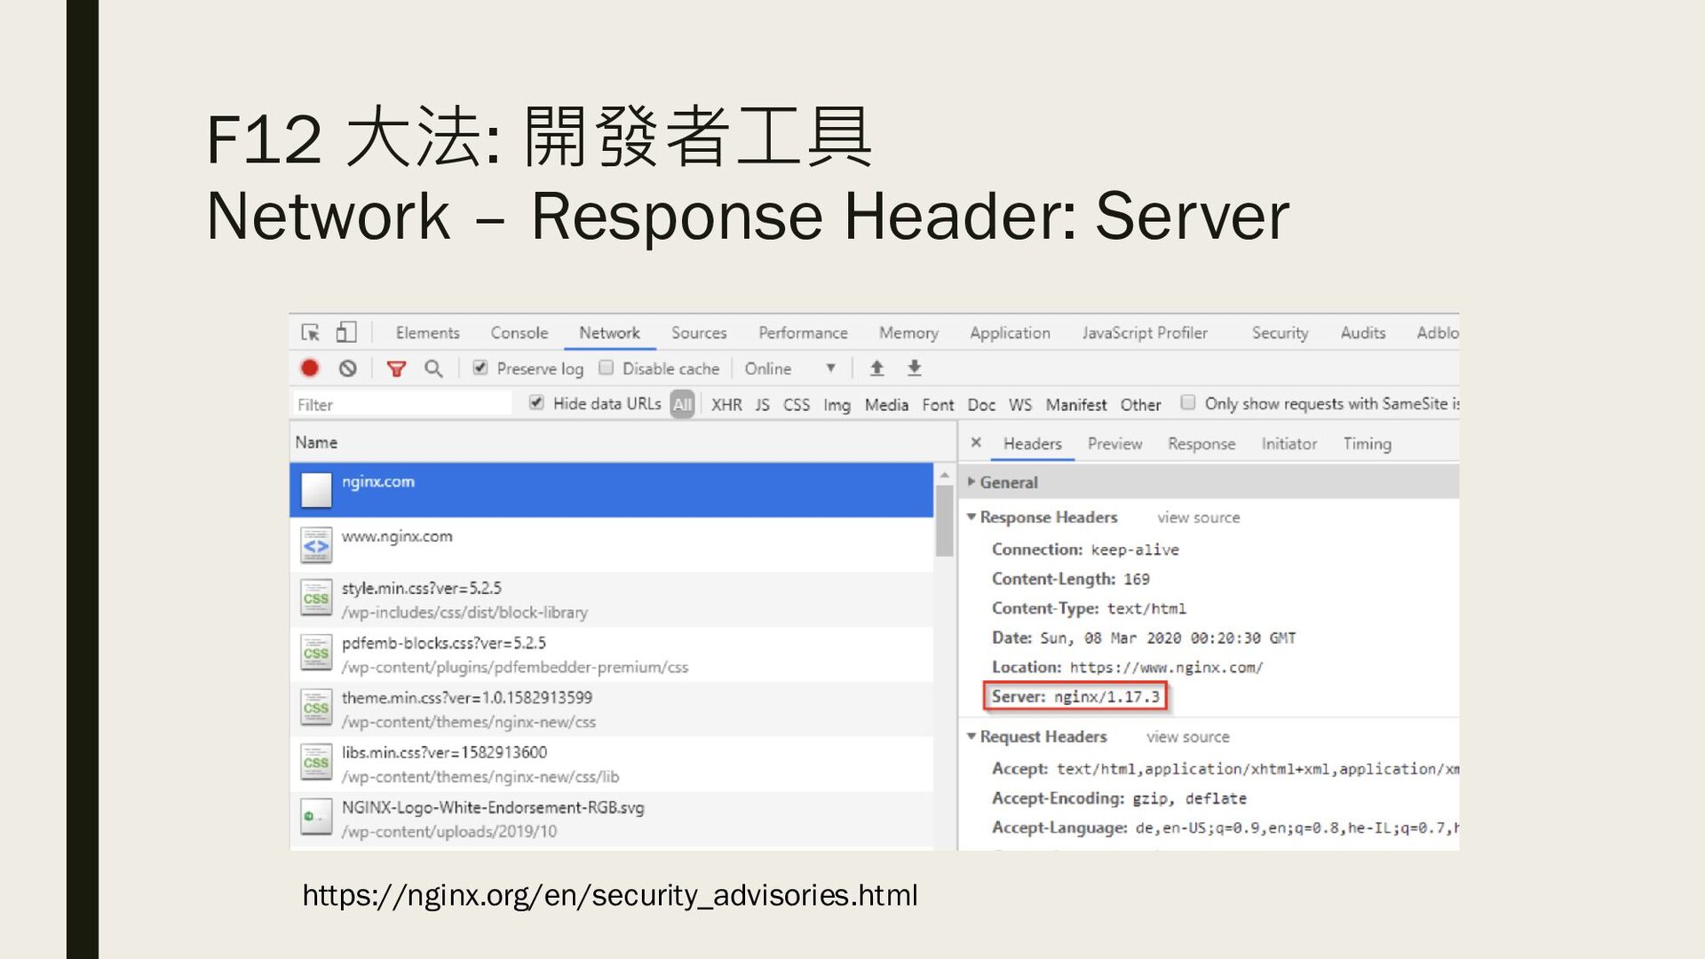Screen dimensions: 1705x959
Task: Toggle the Preserve log checkbox
Action: [x=480, y=368]
